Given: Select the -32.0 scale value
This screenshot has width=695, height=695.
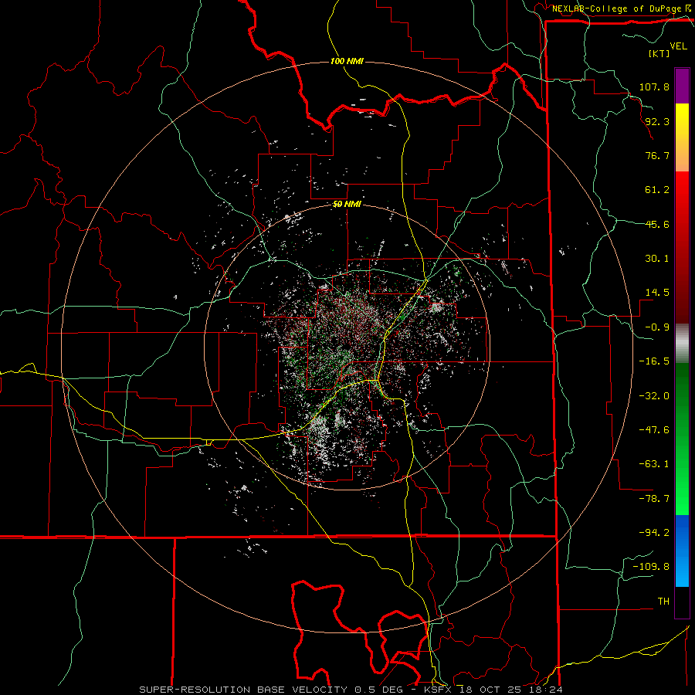Looking at the screenshot, I should (x=654, y=396).
